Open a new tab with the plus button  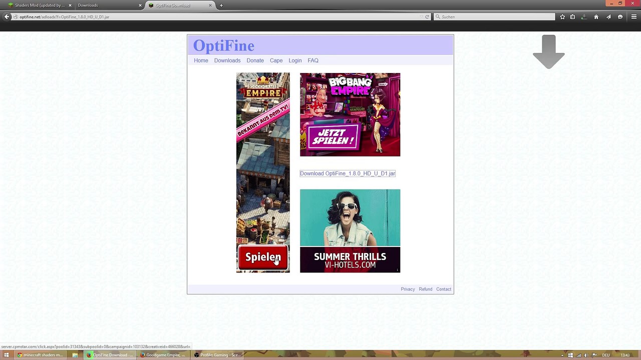[x=221, y=5]
